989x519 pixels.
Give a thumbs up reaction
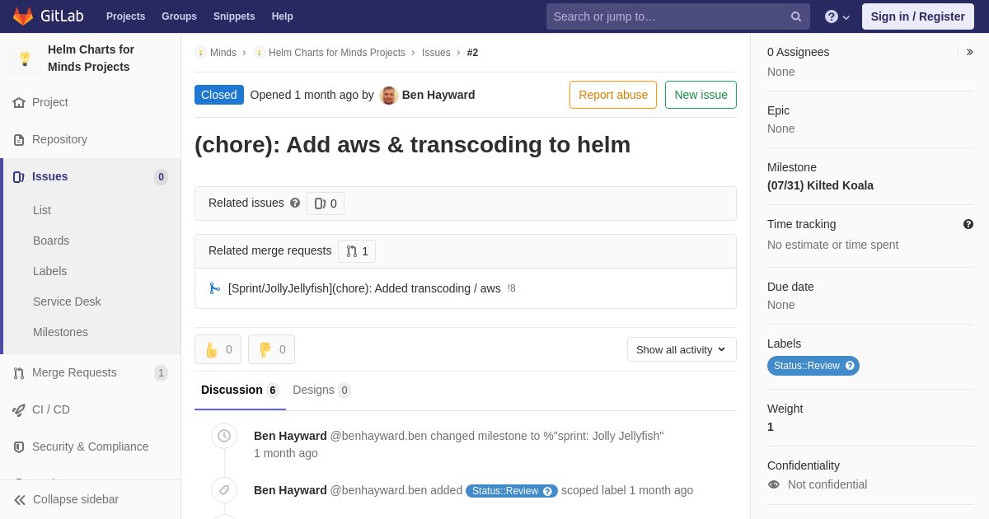coord(218,349)
